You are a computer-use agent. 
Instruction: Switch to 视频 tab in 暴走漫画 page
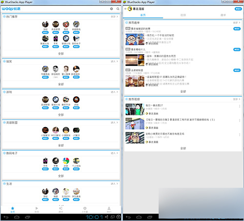point(183,15)
